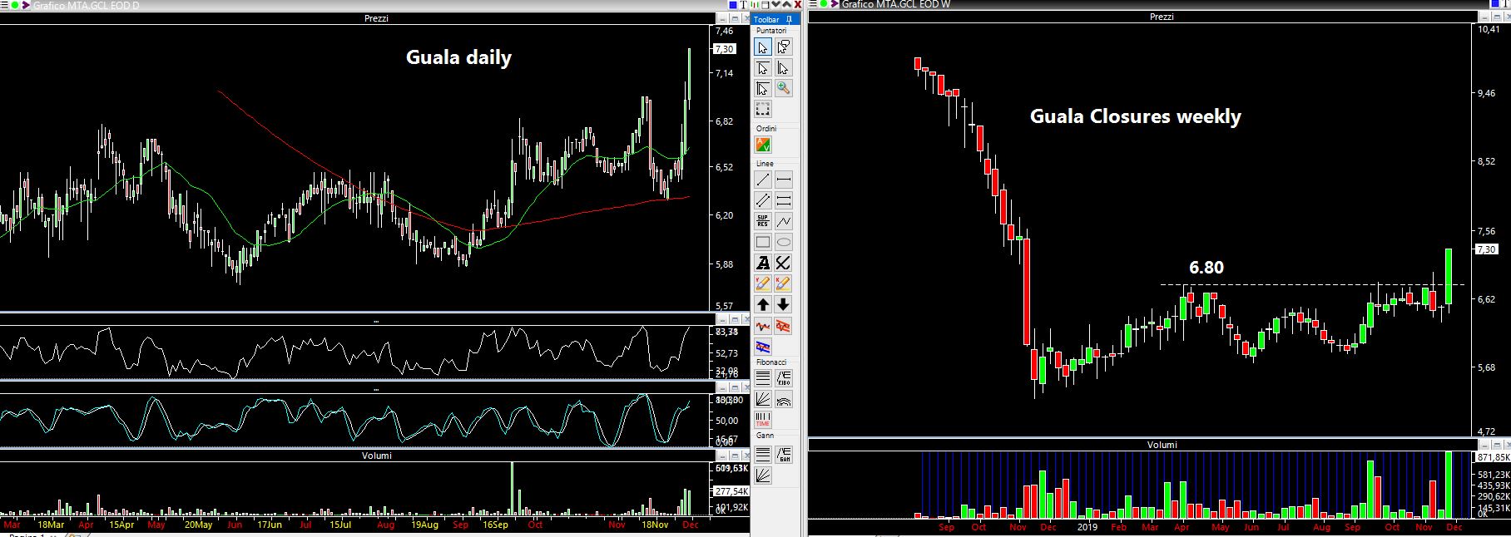
Task: Insert an up arrow marker
Action: [763, 304]
